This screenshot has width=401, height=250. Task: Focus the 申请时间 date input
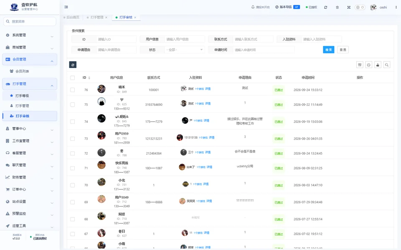click(x=264, y=50)
